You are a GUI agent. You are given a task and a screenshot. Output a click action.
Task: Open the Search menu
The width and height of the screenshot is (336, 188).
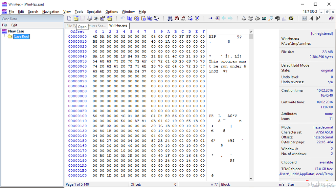tap(33, 11)
